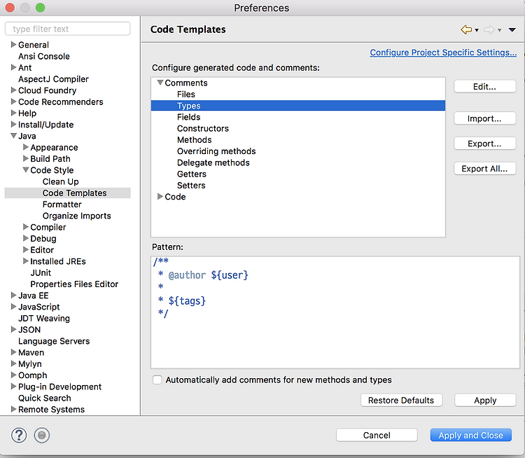This screenshot has width=525, height=458.
Task: Open the Help question mark icon
Action: tap(19, 435)
